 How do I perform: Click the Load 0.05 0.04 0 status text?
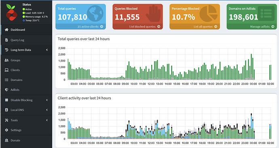coord(34,13)
